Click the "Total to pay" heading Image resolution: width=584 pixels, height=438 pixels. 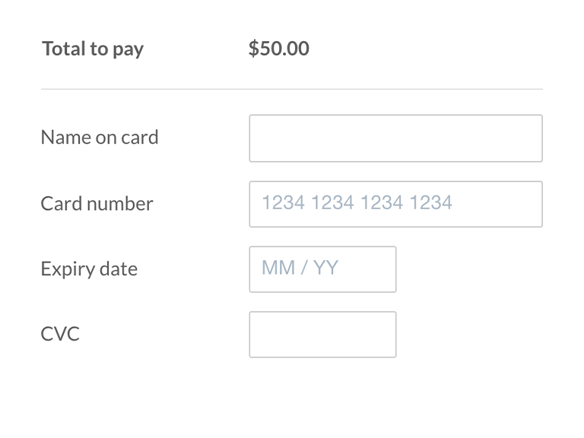[x=93, y=49]
